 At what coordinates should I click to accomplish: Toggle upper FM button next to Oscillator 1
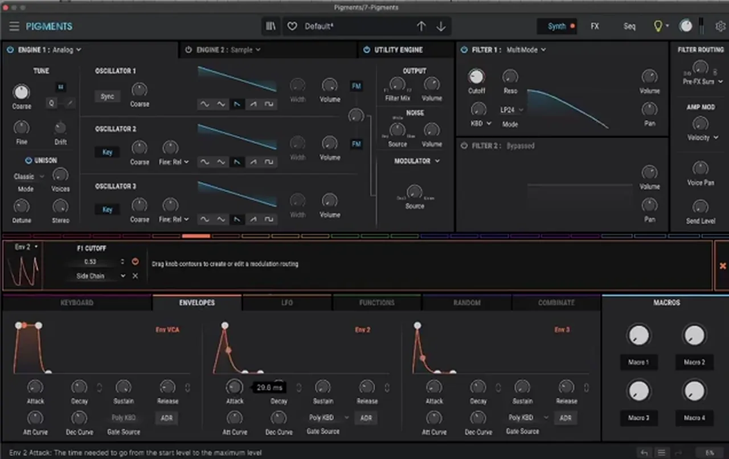(357, 86)
